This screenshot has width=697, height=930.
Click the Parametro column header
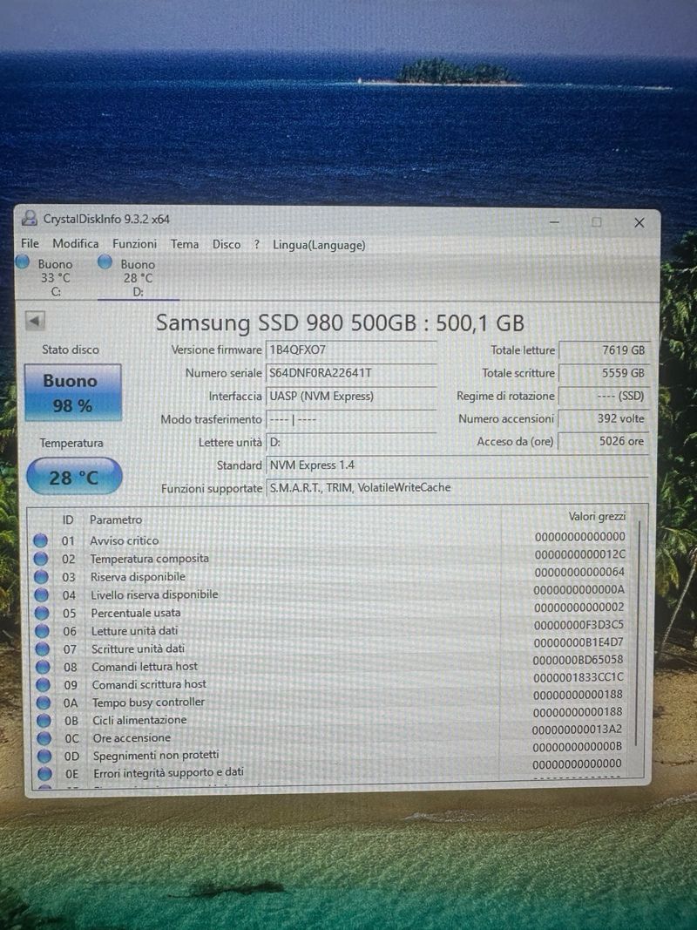pyautogui.click(x=116, y=519)
